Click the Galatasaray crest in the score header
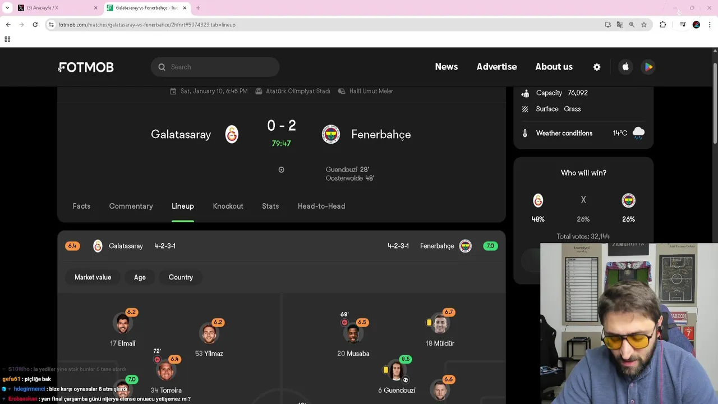Viewport: 718px width, 404px height. point(232,134)
